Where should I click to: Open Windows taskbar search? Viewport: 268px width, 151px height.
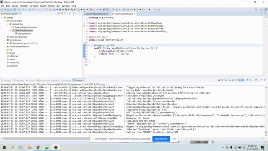[x=13, y=147]
